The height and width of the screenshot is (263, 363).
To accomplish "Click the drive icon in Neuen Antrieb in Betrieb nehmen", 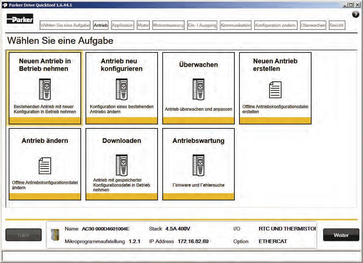I will [45, 89].
